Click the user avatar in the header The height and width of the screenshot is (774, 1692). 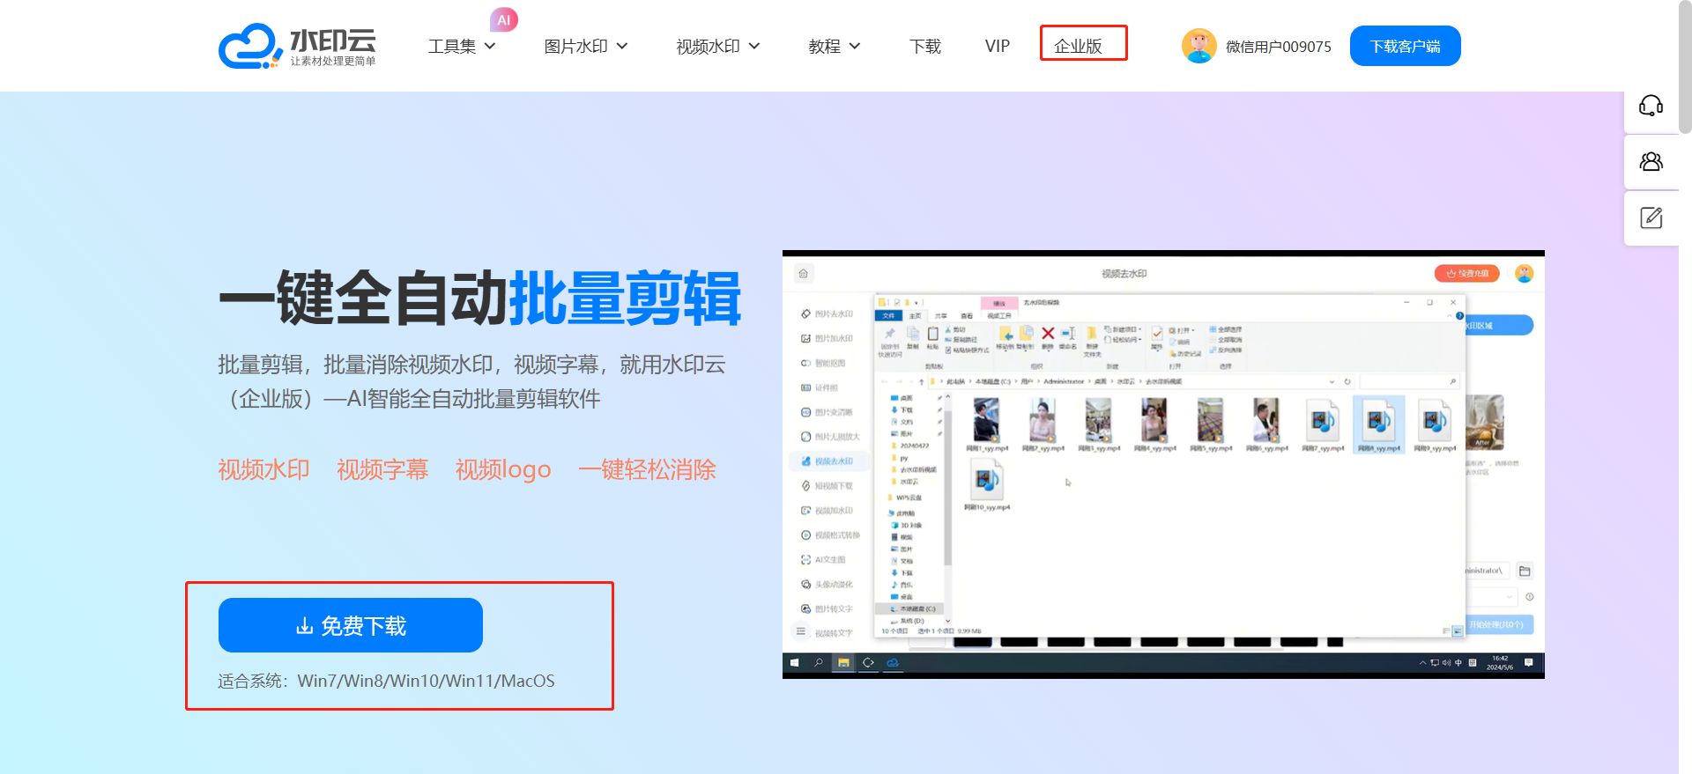1198,46
